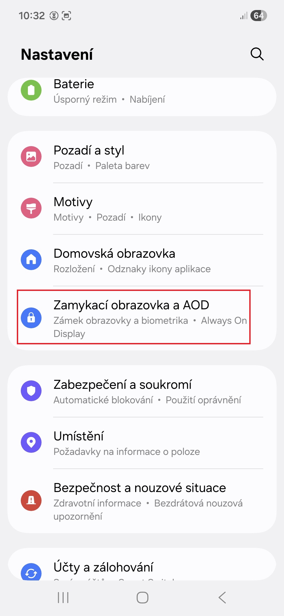The width and height of the screenshot is (284, 616).
Task: Tap the green Baterie battery icon
Action: tap(31, 90)
